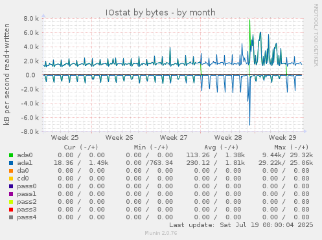Click the 'ada0' legend label

[25, 155]
